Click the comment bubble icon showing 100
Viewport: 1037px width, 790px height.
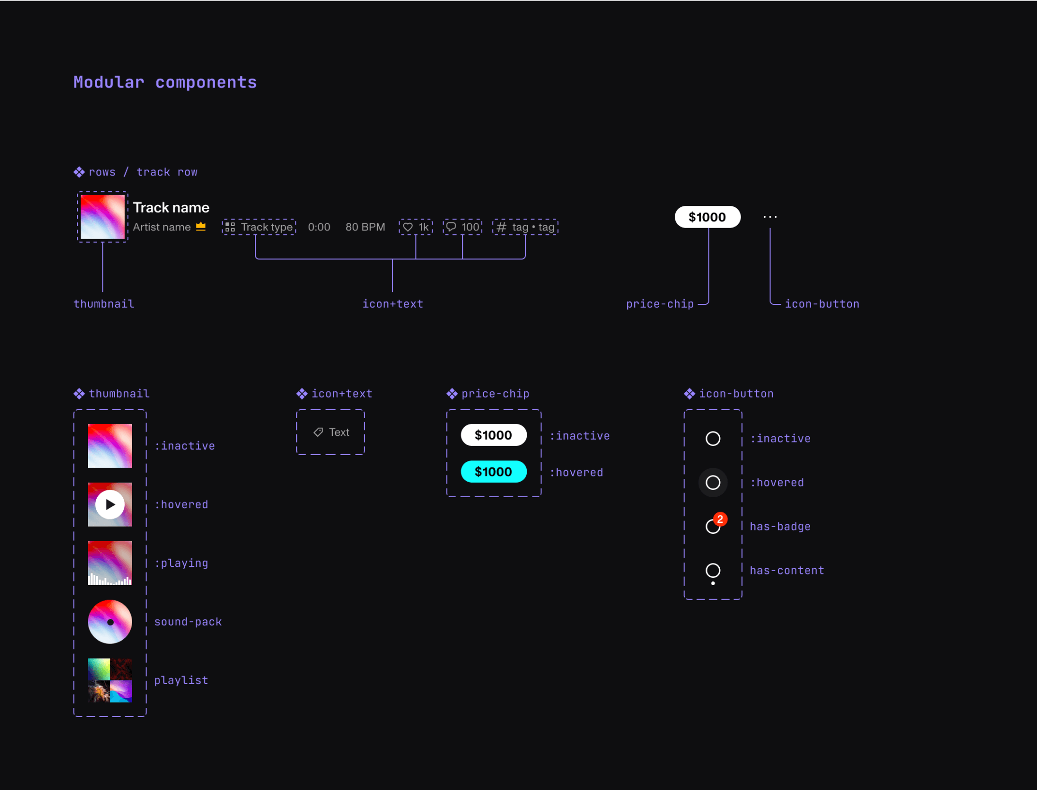451,227
